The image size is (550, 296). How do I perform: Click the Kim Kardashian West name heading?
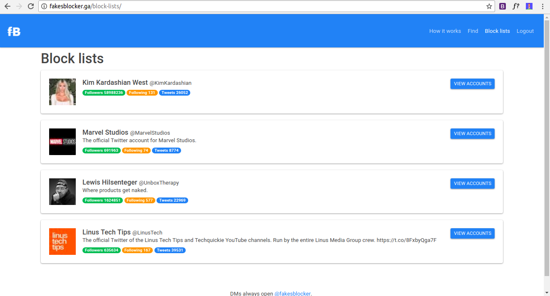coord(115,82)
